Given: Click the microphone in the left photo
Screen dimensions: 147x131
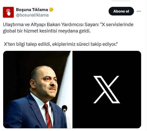Looking at the screenshot, I should tap(64, 108).
